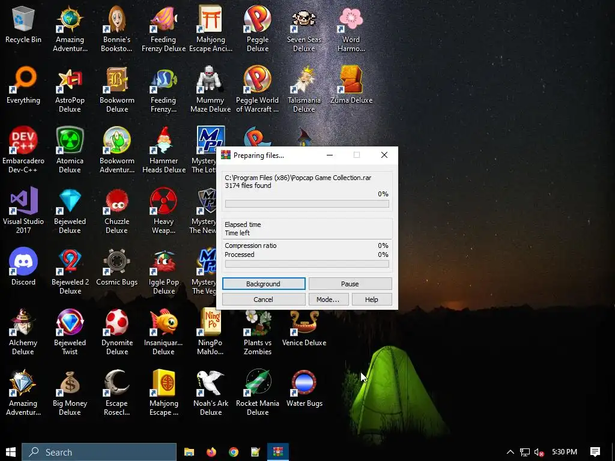Click the Peggle Deluxe icon
The image size is (615, 461).
257,29
